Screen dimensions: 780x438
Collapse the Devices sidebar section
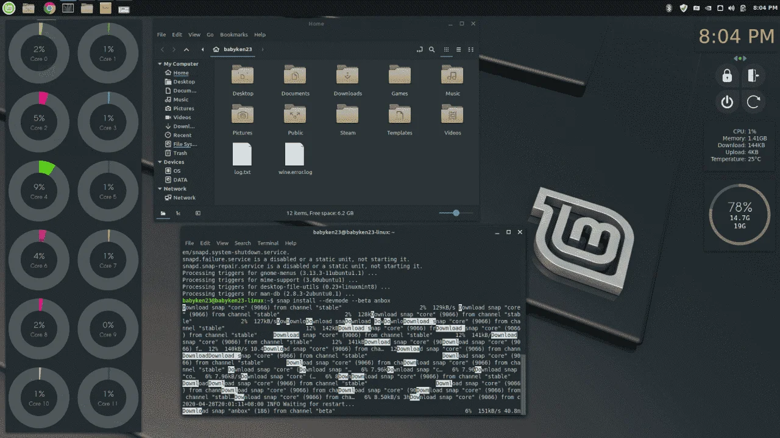click(x=160, y=162)
